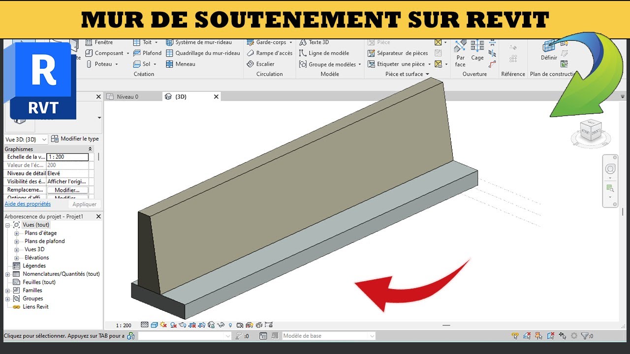Switch to the Niveau 0 tab
This screenshot has width=630, height=354.
(127, 97)
